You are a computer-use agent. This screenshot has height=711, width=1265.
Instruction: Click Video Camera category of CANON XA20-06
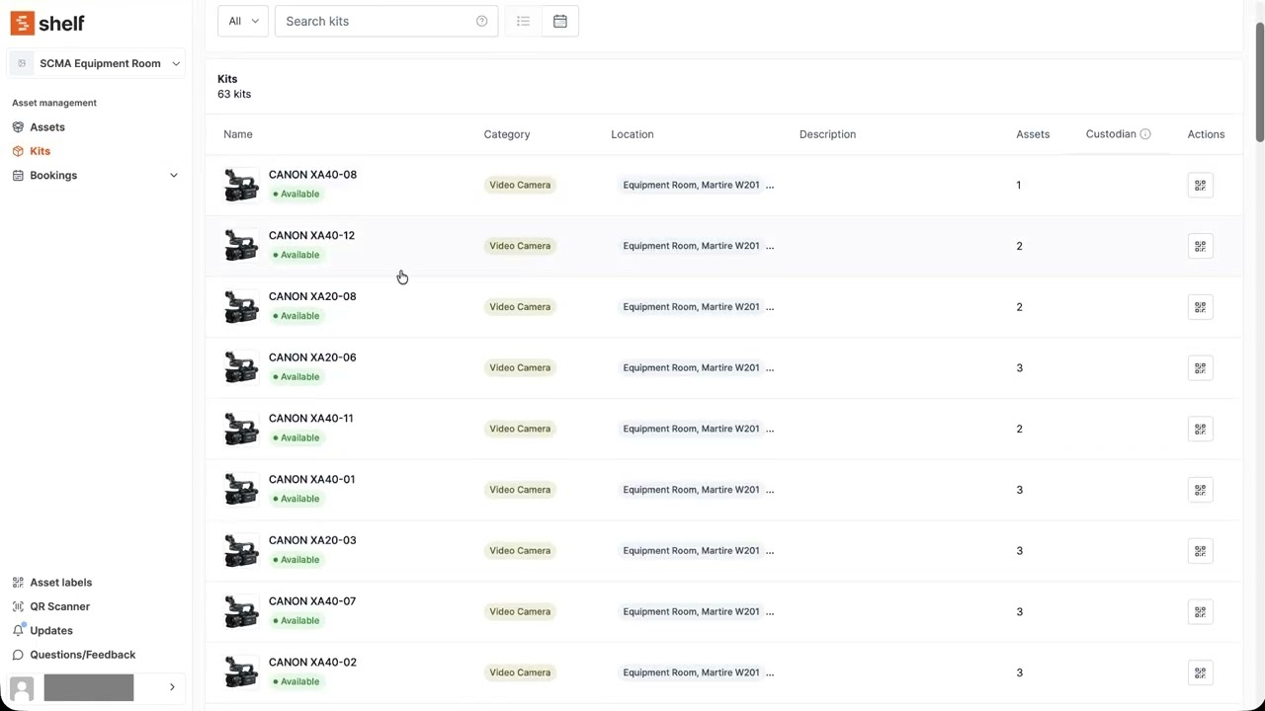(520, 368)
